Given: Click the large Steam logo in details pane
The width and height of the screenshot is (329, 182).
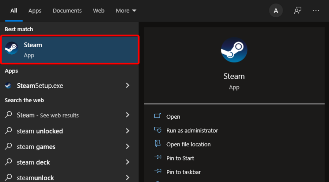Looking at the screenshot, I should point(234,50).
